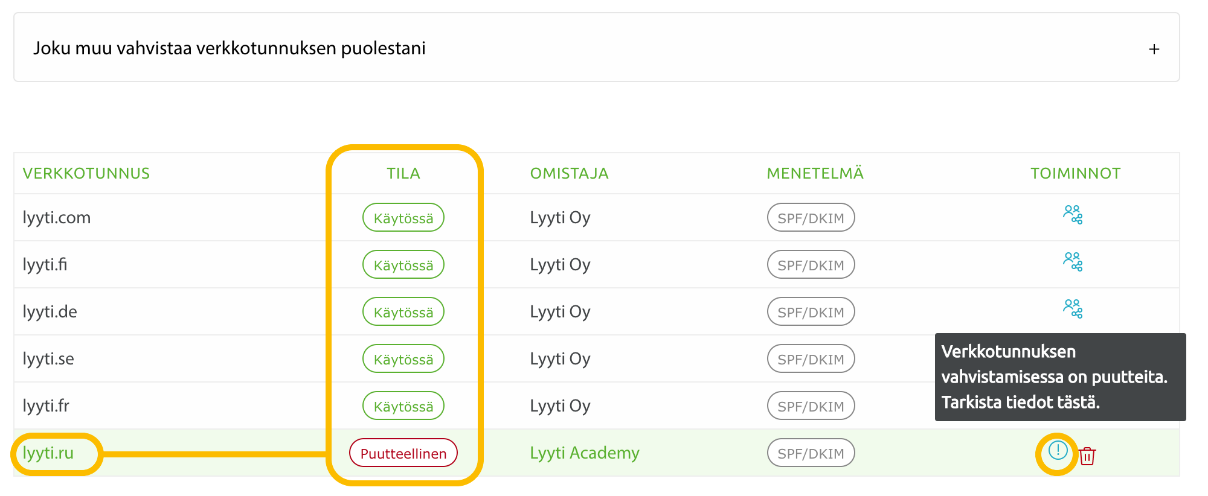This screenshot has height=496, width=1208.
Task: Select Lyyti Academy owner text on lyyti.ru row
Action: tap(585, 453)
